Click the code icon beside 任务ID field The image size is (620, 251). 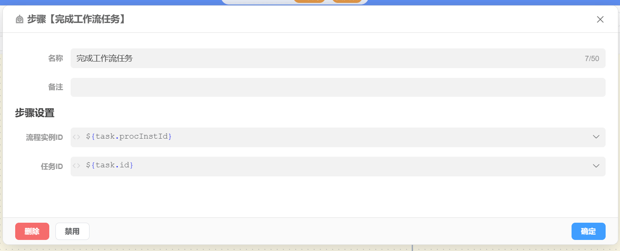tap(77, 166)
